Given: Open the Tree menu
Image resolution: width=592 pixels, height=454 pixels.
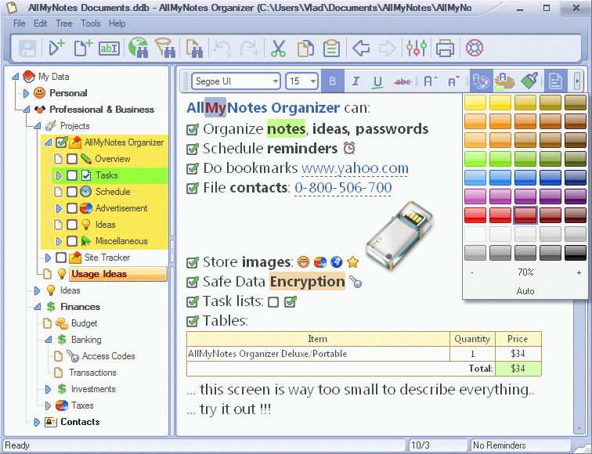Looking at the screenshot, I should (x=64, y=23).
